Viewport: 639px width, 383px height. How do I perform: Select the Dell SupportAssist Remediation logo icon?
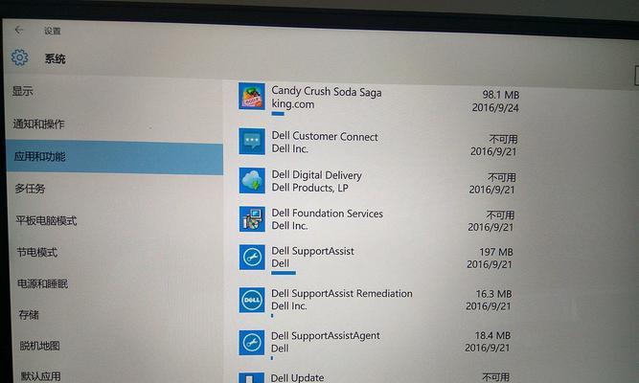[x=251, y=300]
